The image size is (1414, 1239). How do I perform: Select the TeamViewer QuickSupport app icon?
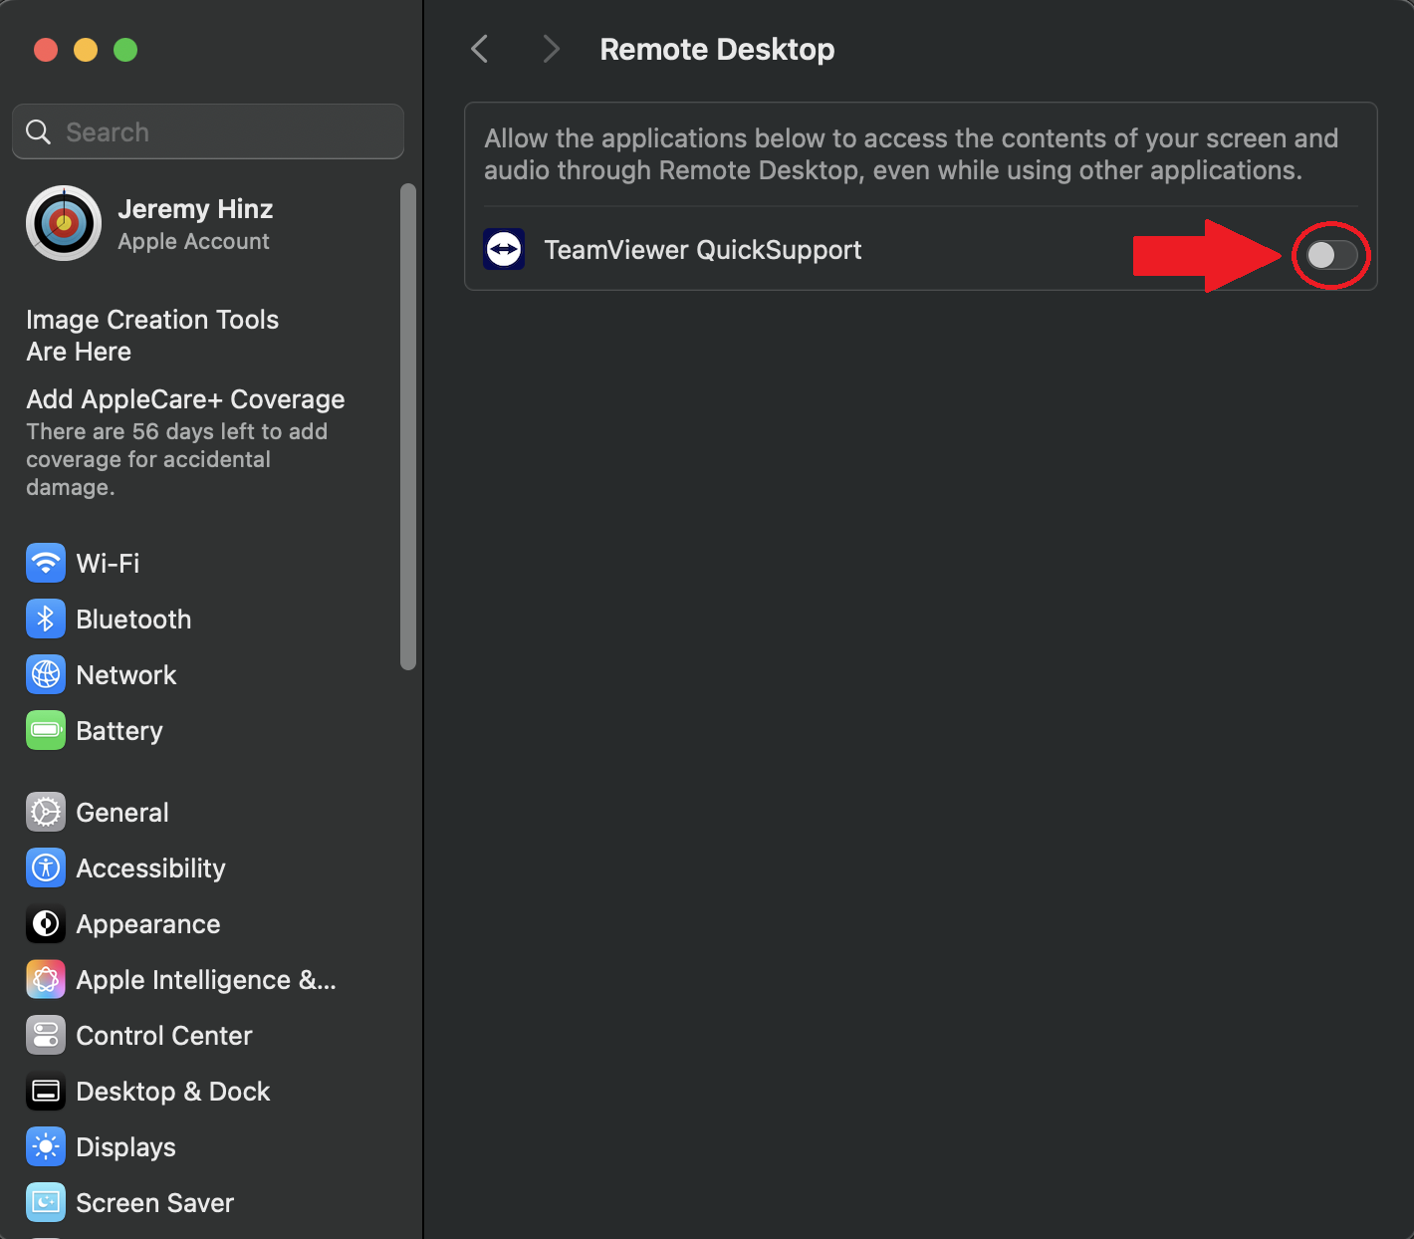[x=504, y=249]
